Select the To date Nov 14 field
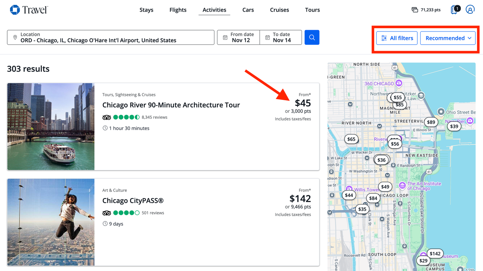Screen dimensions: 483x271 [x=281, y=37]
